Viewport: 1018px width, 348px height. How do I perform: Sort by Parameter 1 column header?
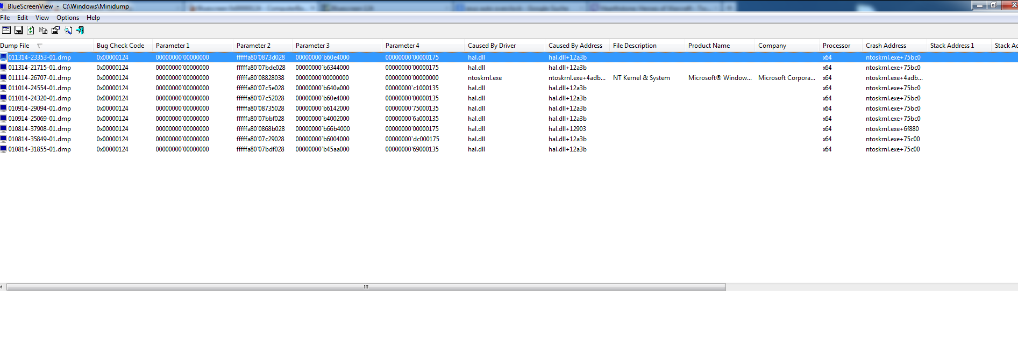tap(193, 46)
